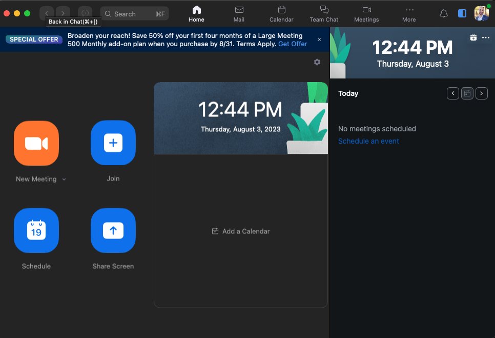This screenshot has width=495, height=338.
Task: Dismiss the Special Offer banner
Action: 319,39
